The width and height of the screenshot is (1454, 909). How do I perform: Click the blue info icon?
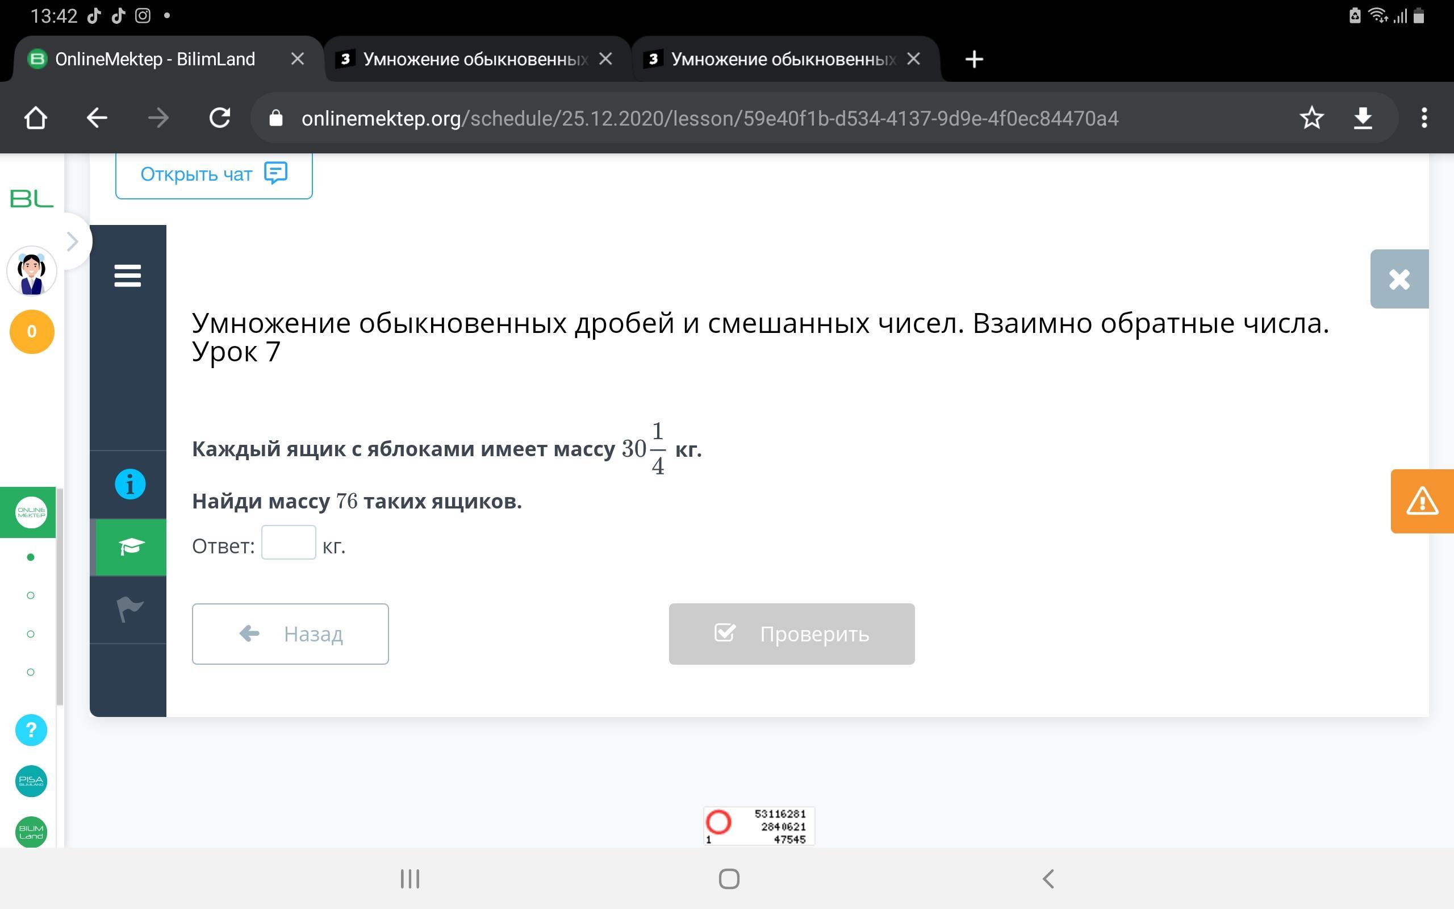[x=129, y=484]
